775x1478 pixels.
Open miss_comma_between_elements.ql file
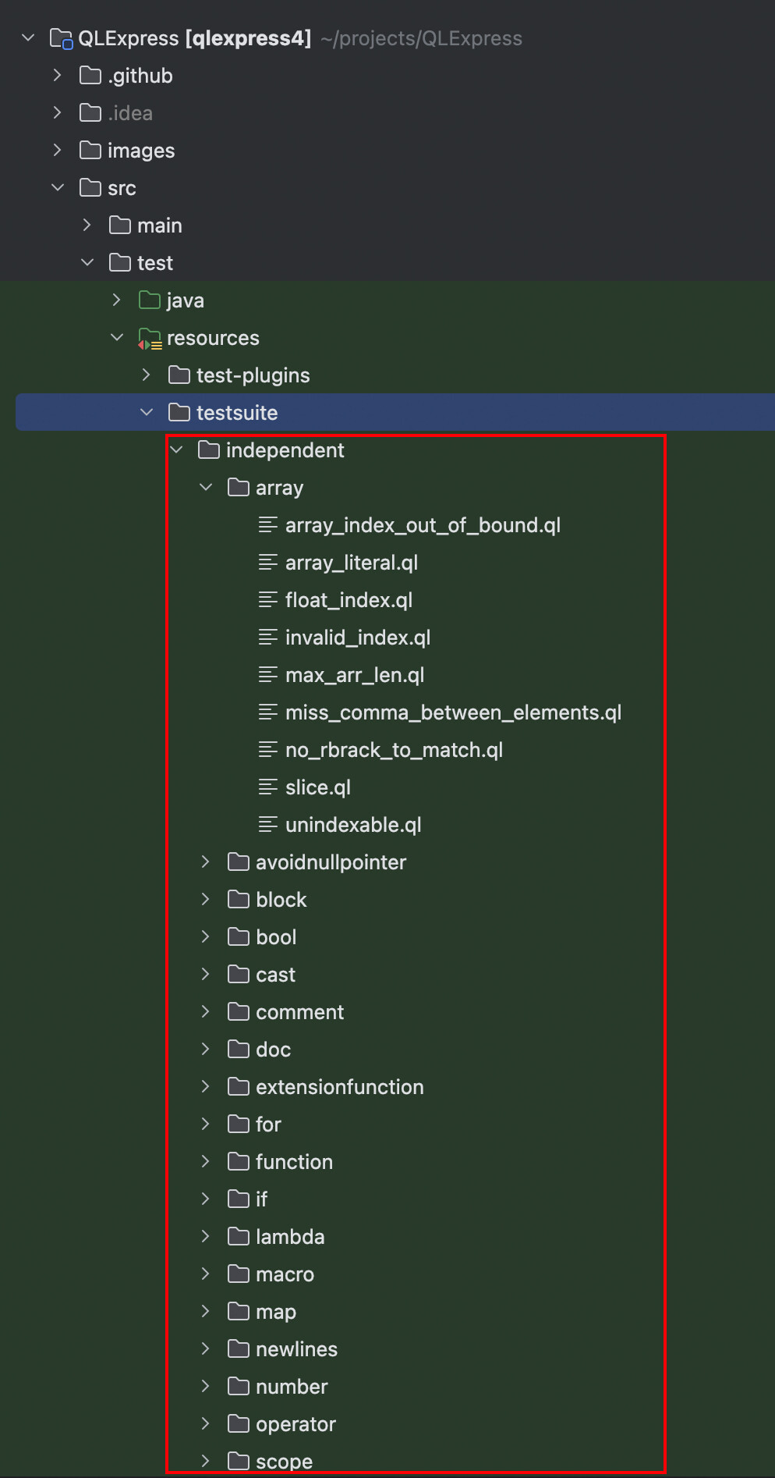[x=453, y=712]
